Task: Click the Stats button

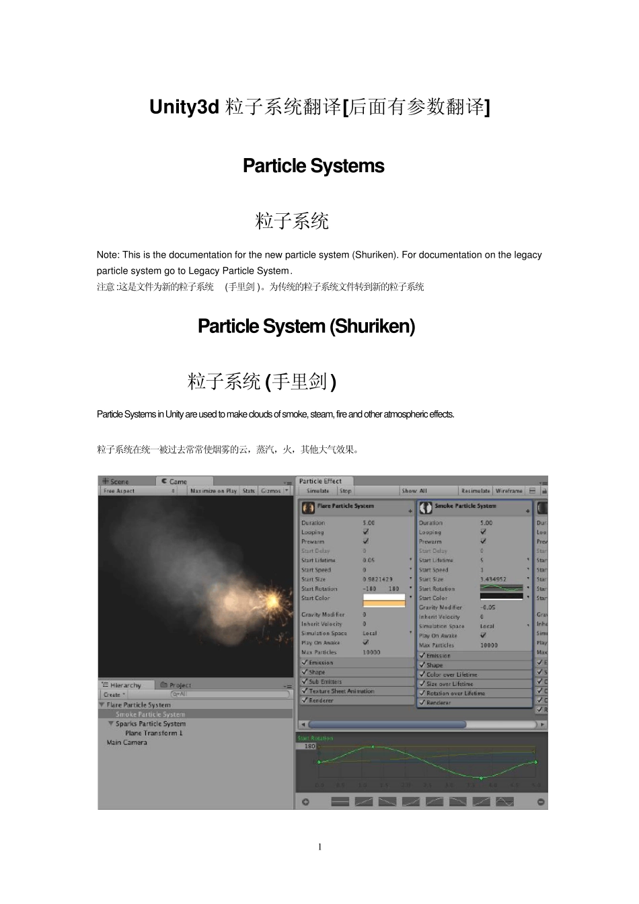Action: coord(249,491)
